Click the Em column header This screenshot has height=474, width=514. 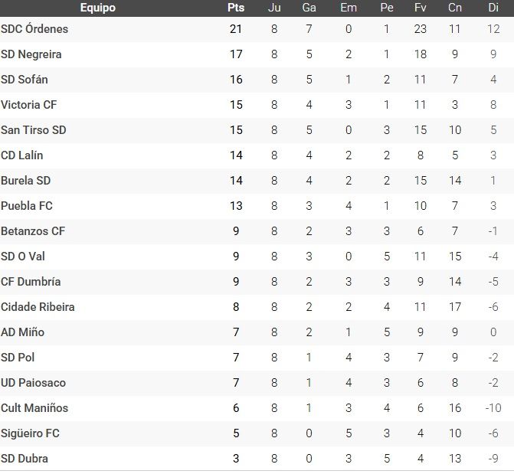tap(349, 8)
